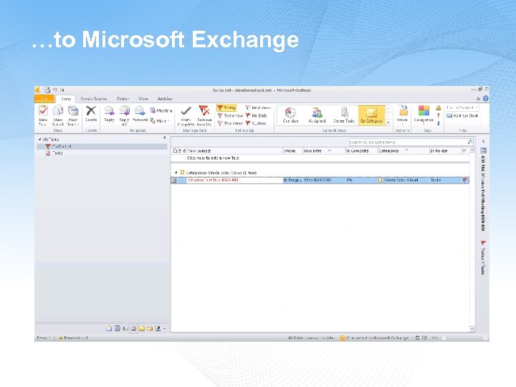This screenshot has height=387, width=516.
Task: Click the Private lock icon
Action: coord(438,108)
